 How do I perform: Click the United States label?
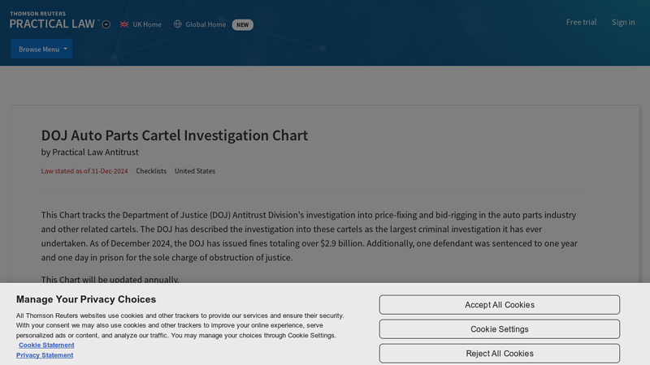tap(195, 171)
